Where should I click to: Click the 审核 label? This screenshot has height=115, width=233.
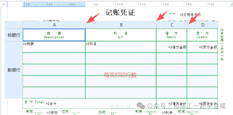pyautogui.click(x=29, y=111)
